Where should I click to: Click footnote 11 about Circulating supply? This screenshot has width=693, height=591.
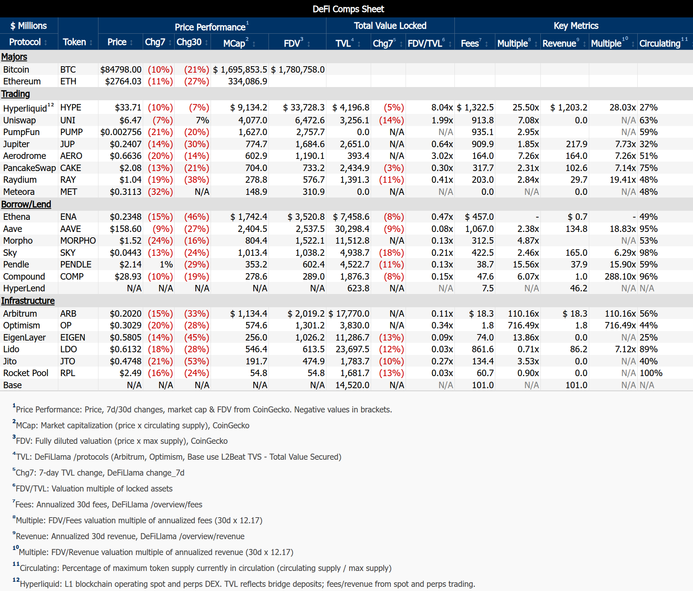(x=202, y=568)
